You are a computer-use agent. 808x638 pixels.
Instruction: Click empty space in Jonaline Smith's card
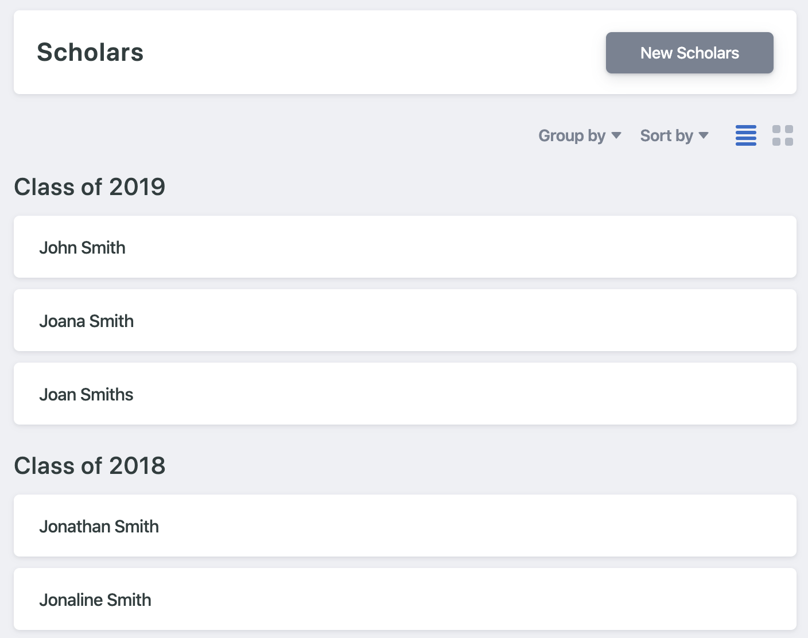459,600
